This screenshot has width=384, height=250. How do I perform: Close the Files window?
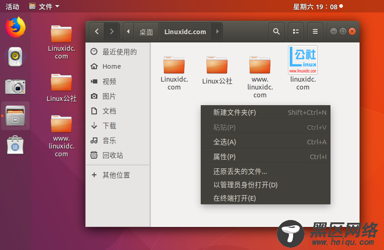click(352, 31)
